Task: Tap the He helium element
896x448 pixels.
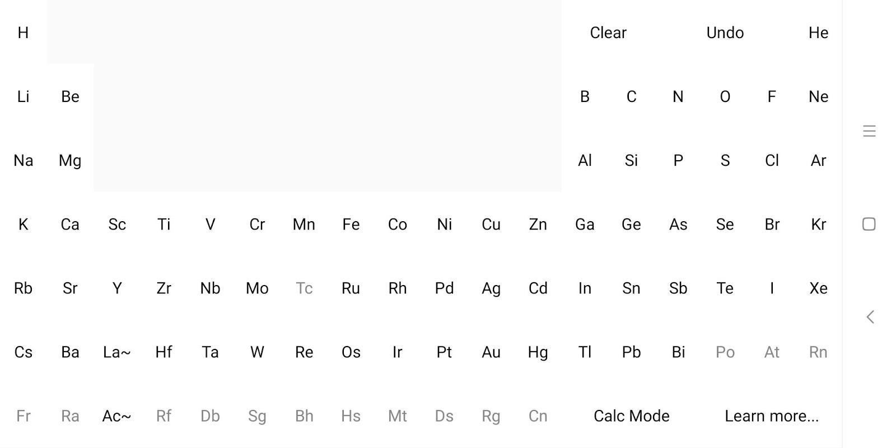Action: (x=818, y=33)
